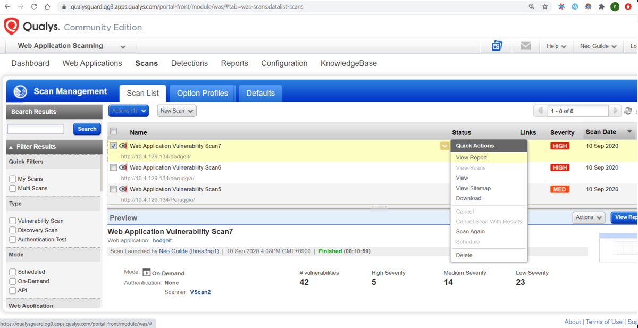Choose Scan Again from Quick Actions
638x328 pixels.
[470, 231]
